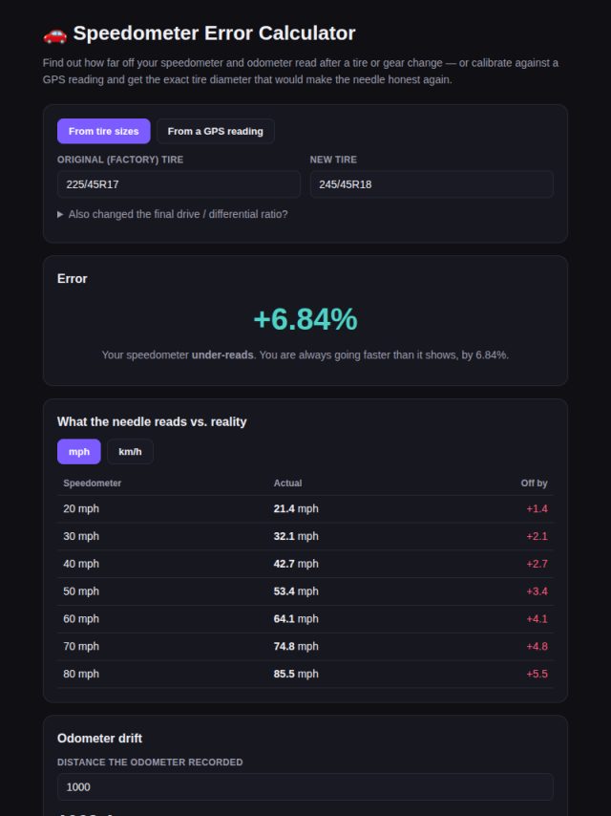This screenshot has width=611, height=816.
Task: Focus the New Tire input field
Action: click(x=432, y=184)
